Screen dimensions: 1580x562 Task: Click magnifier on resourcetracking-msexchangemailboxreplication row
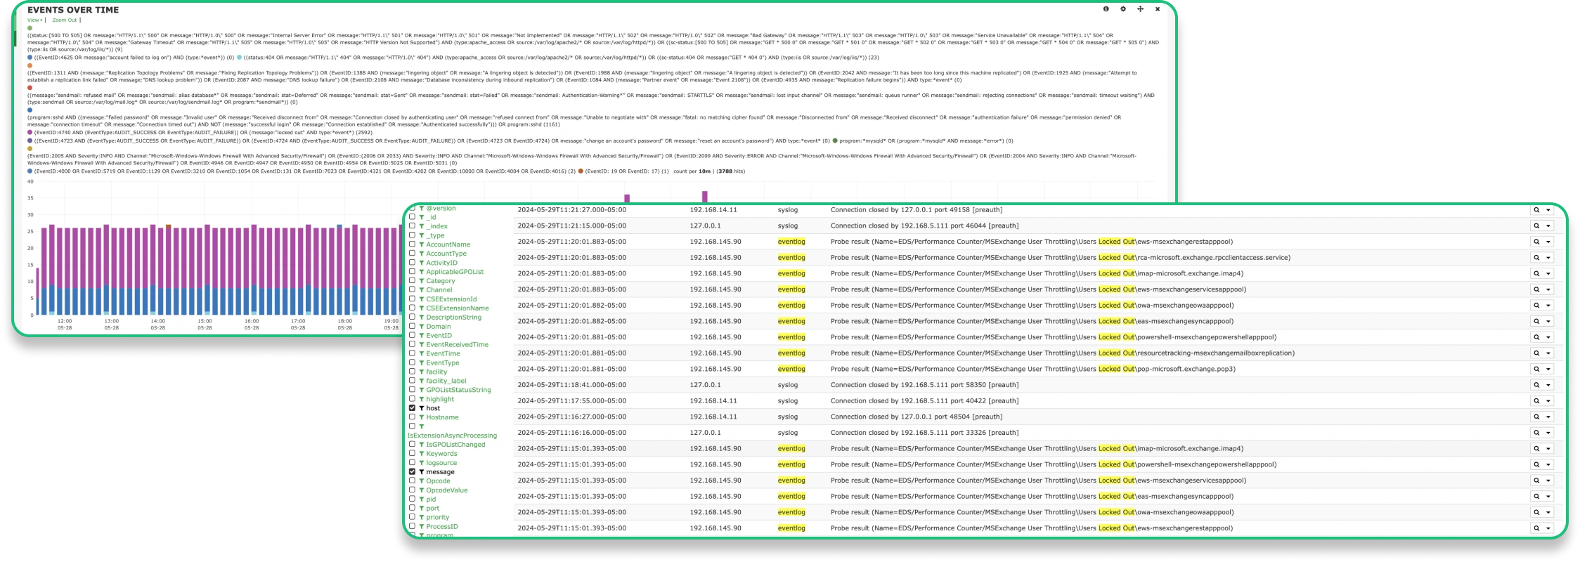1536,353
